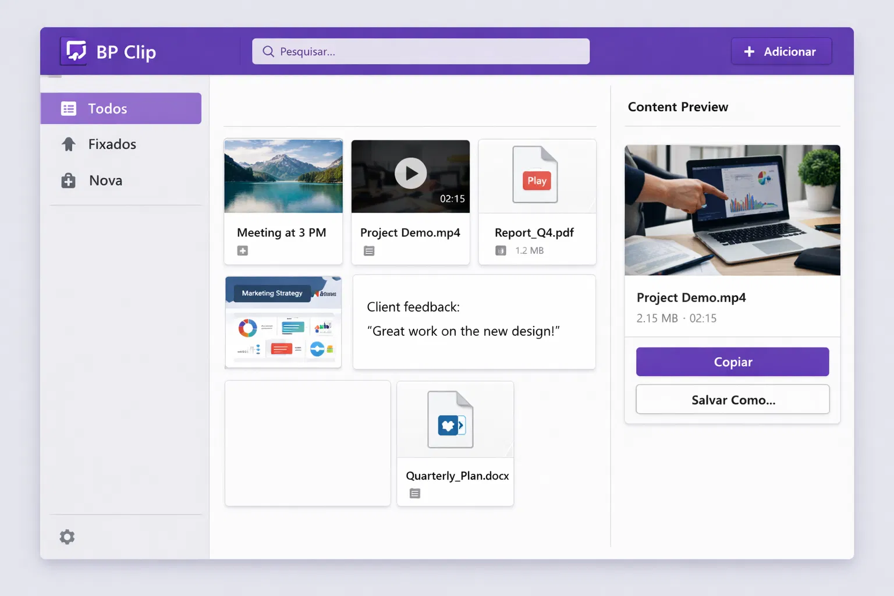Screen dimensions: 894x596
Task: Select the Todos sidebar tab
Action: point(121,108)
